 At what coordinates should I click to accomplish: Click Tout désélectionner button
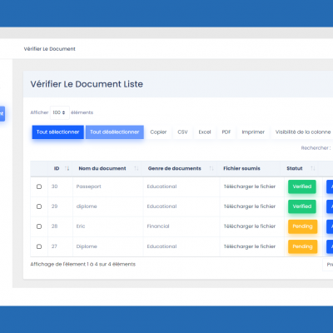pos(114,132)
